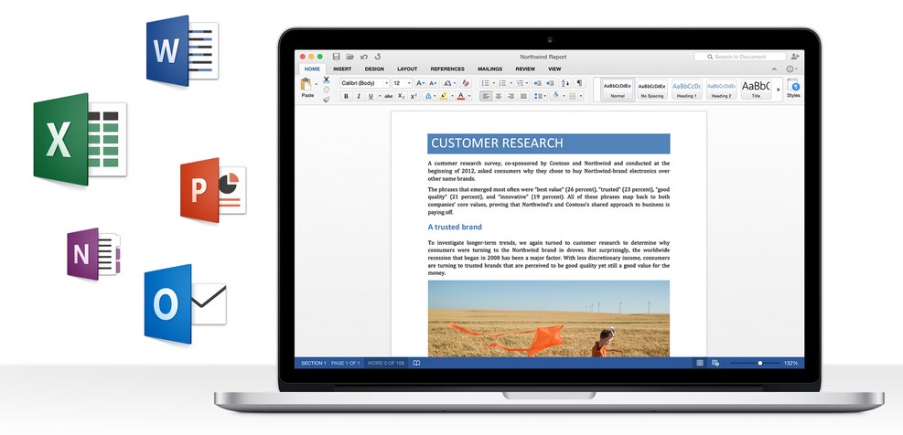
Task: Expand styles gallery arrow
Action: click(779, 90)
